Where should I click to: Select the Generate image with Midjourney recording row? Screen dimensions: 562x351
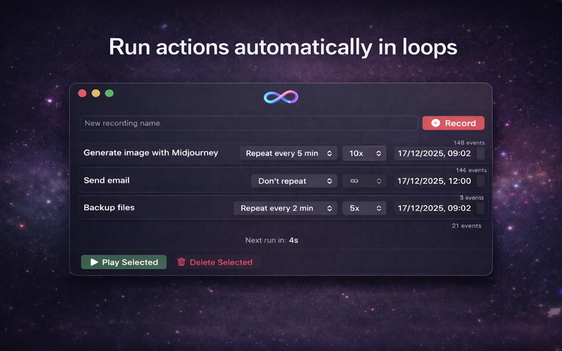pos(151,152)
